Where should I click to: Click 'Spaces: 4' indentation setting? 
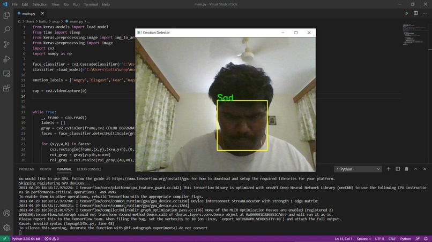point(364,239)
